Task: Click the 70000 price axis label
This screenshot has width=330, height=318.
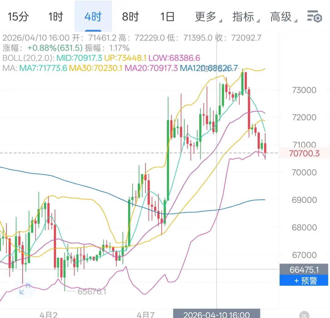Action: point(304,172)
